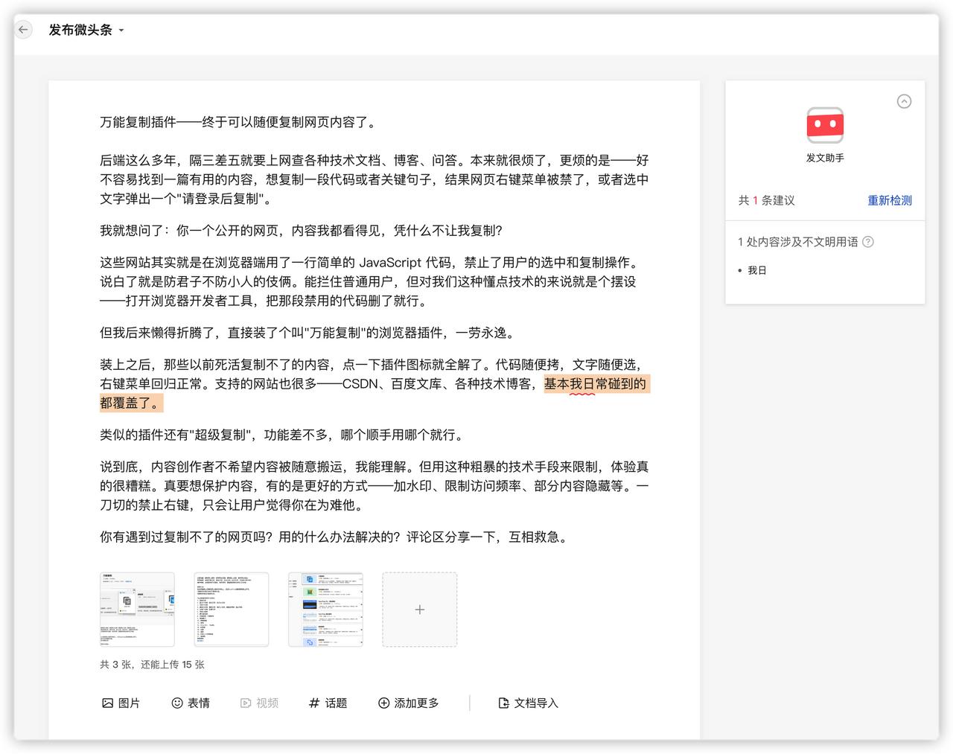Screen dimensions: 953x754
Task: Click 重新检测 link
Action: [889, 200]
